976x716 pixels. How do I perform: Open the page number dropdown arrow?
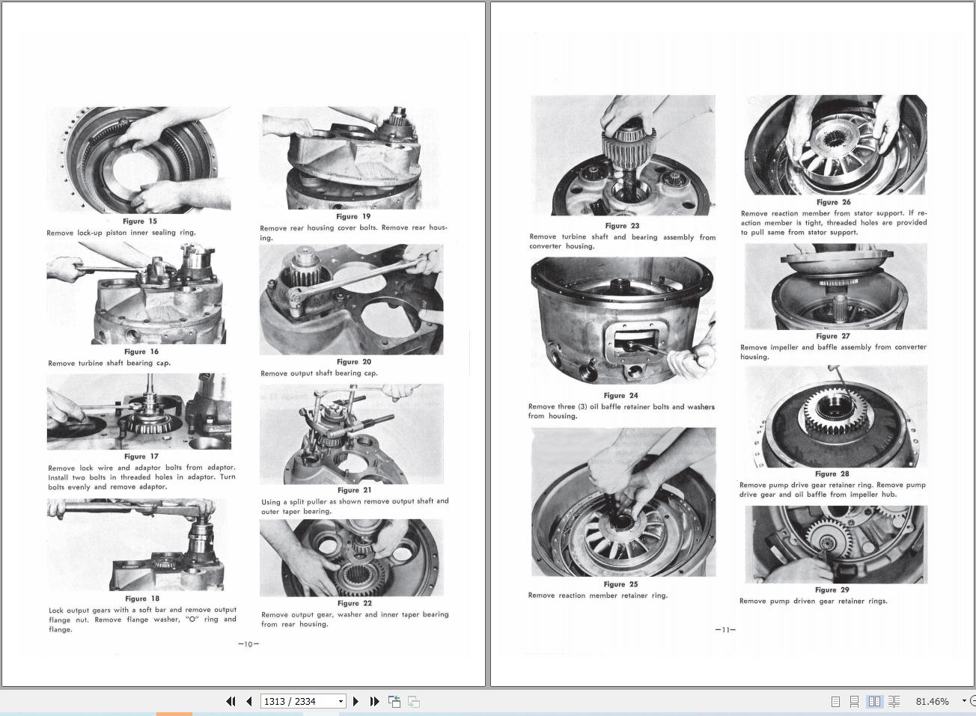[341, 701]
